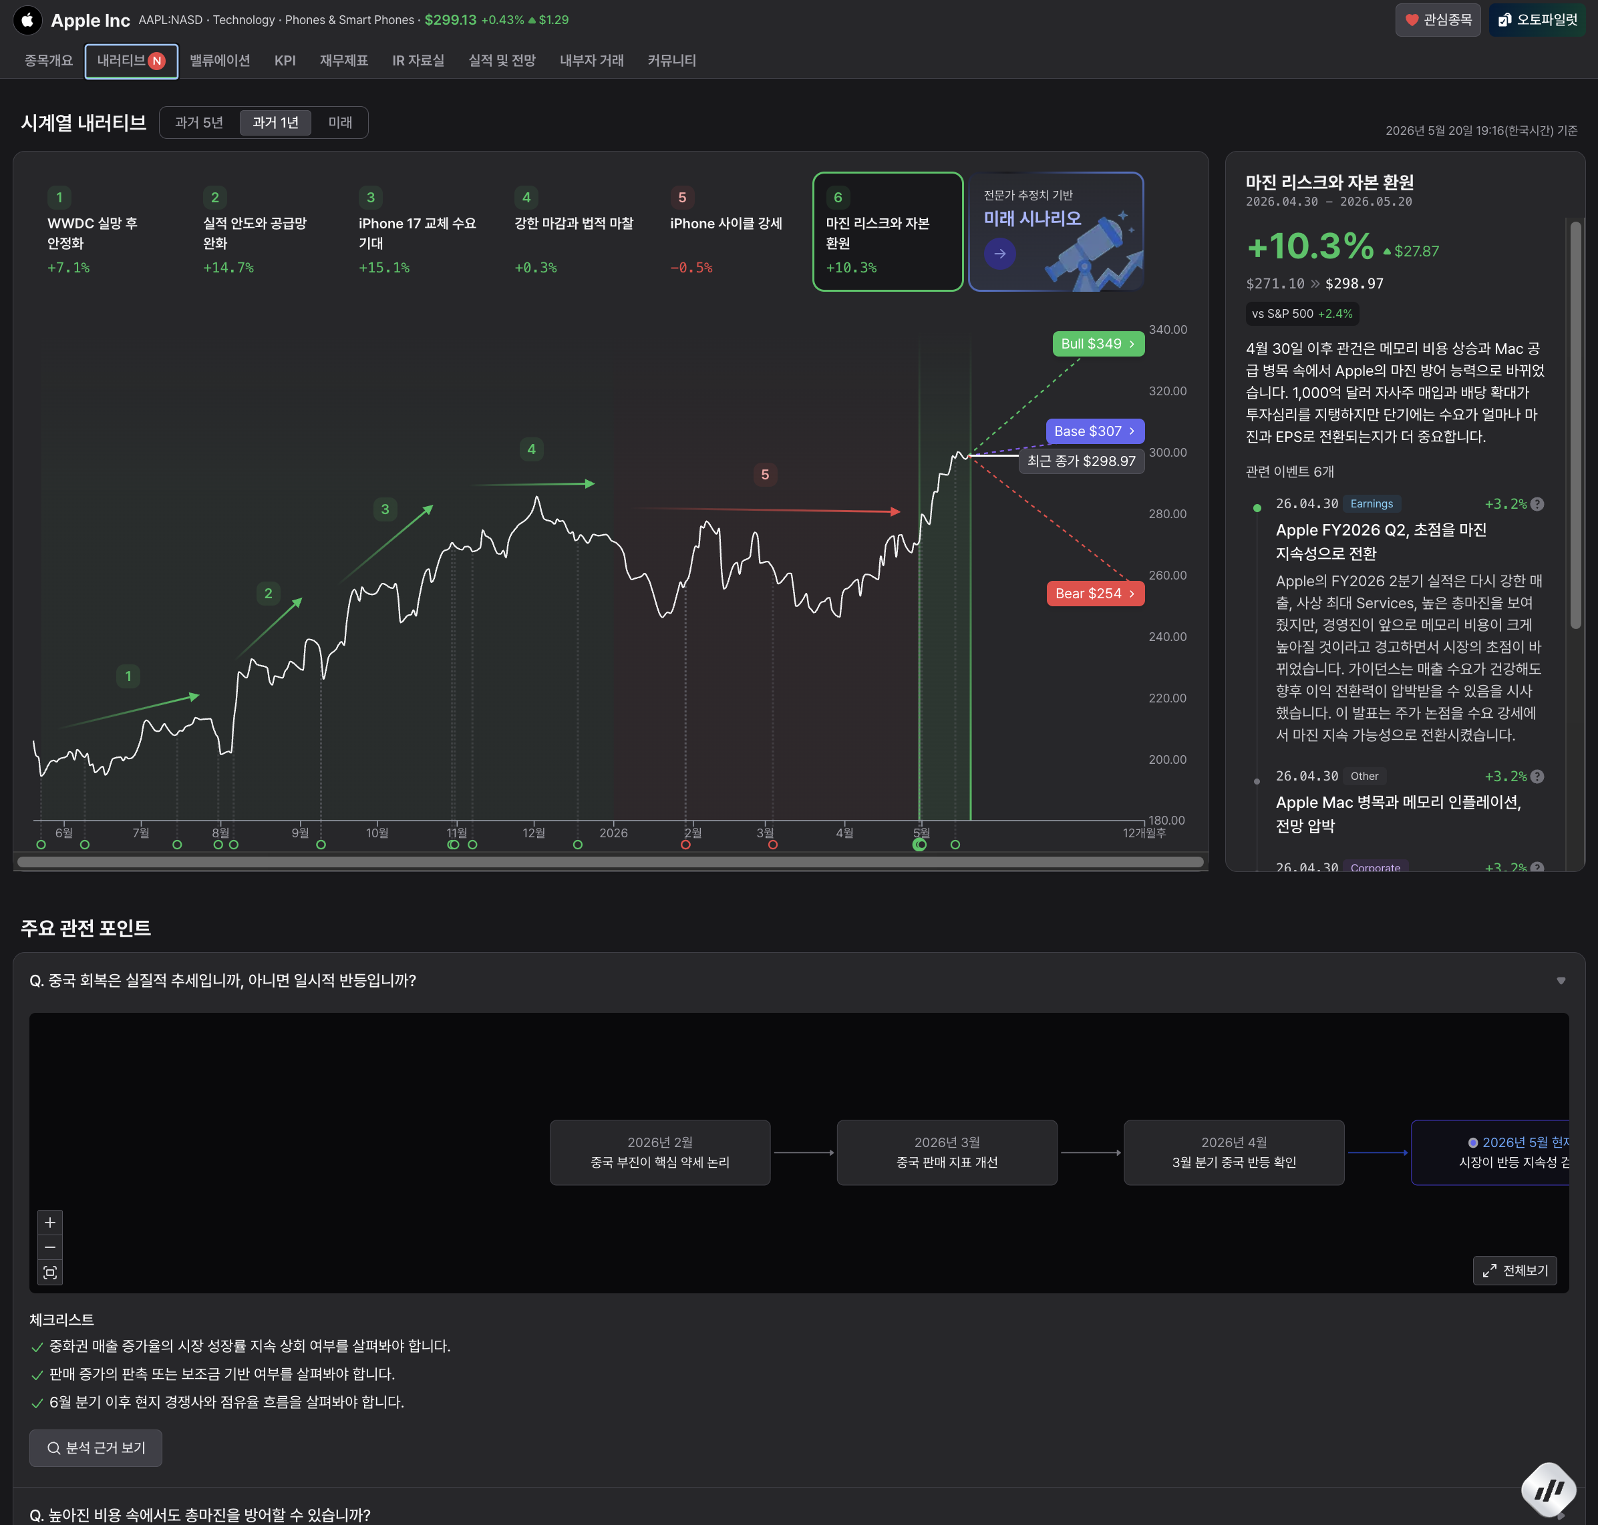
Task: Open the IR 자료실 tab
Action: [418, 61]
